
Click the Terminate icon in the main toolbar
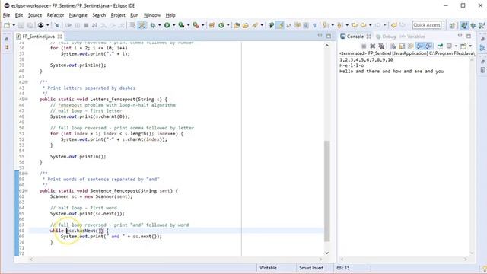pyautogui.click(x=86, y=25)
